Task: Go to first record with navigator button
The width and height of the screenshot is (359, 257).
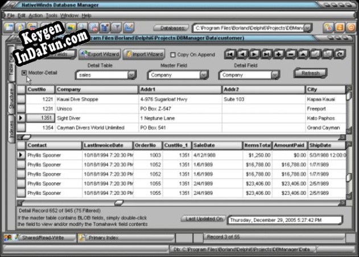Action: pos(230,54)
